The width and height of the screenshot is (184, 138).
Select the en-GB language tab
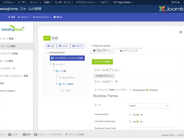coord(55,38)
